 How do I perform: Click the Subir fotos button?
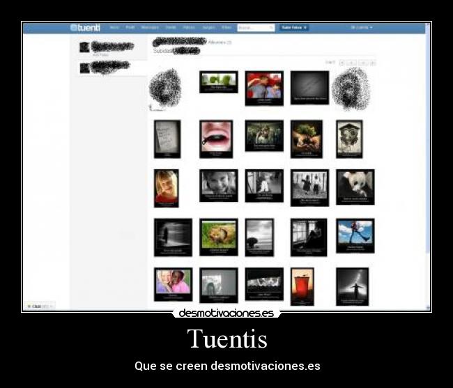294,27
